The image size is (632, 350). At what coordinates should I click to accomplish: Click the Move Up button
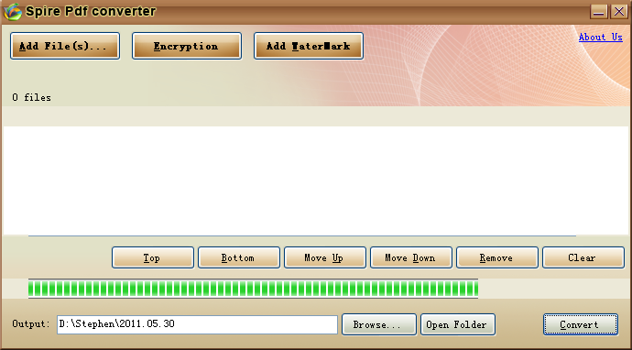point(325,257)
